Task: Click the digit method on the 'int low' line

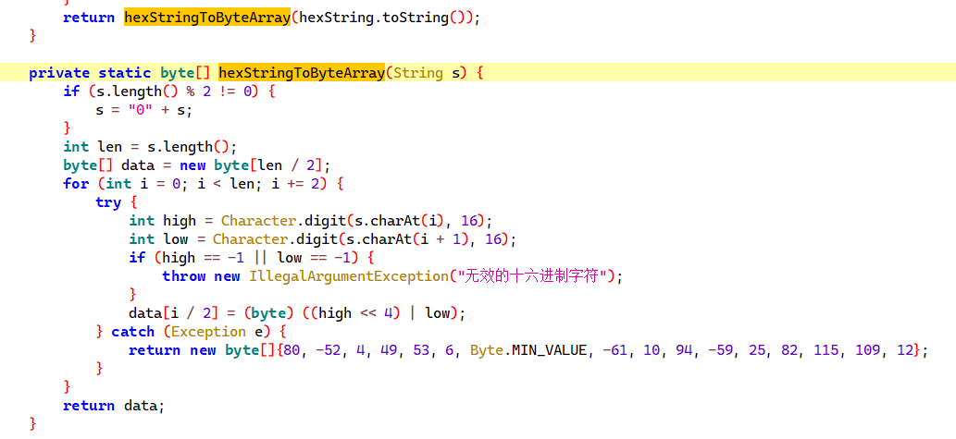Action: (318, 238)
